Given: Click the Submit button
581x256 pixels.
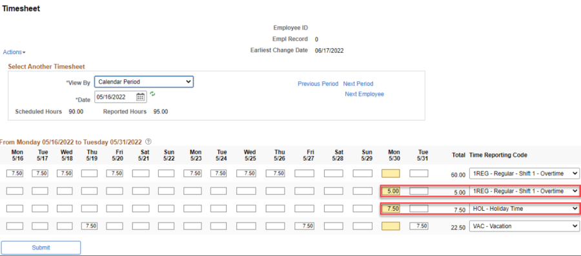Looking at the screenshot, I should coord(41,248).
